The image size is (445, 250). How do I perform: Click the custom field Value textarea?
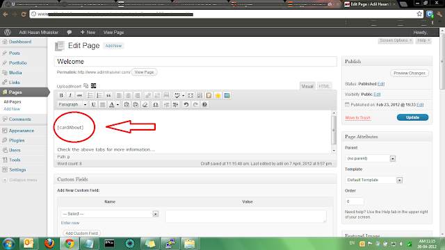tap(245, 216)
